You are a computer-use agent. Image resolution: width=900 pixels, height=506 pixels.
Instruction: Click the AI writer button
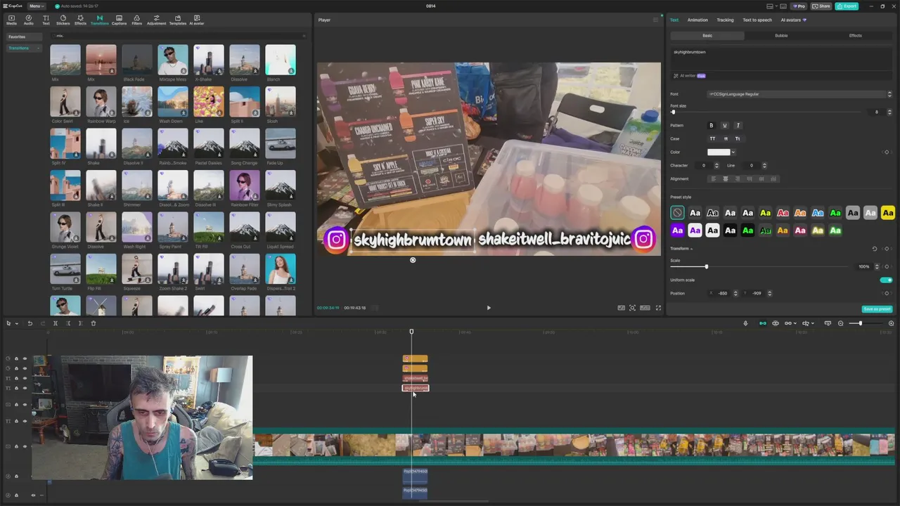689,76
